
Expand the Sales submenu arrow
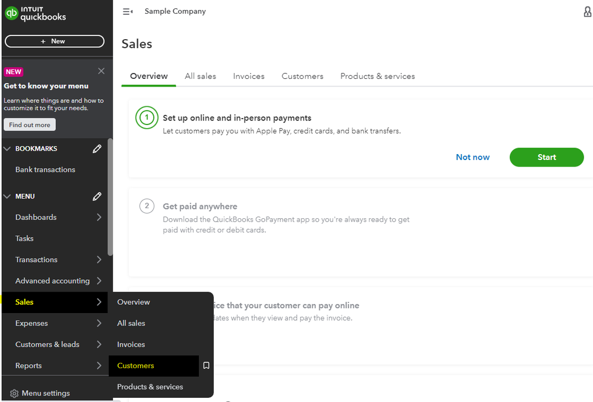coord(99,302)
